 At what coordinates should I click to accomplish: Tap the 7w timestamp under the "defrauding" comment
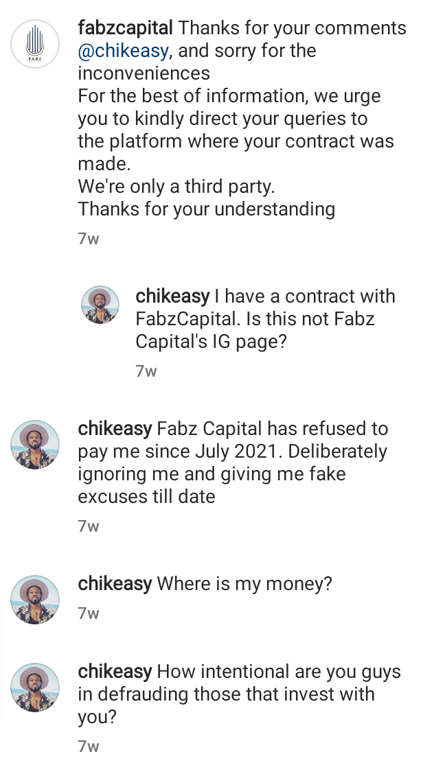[x=89, y=746]
